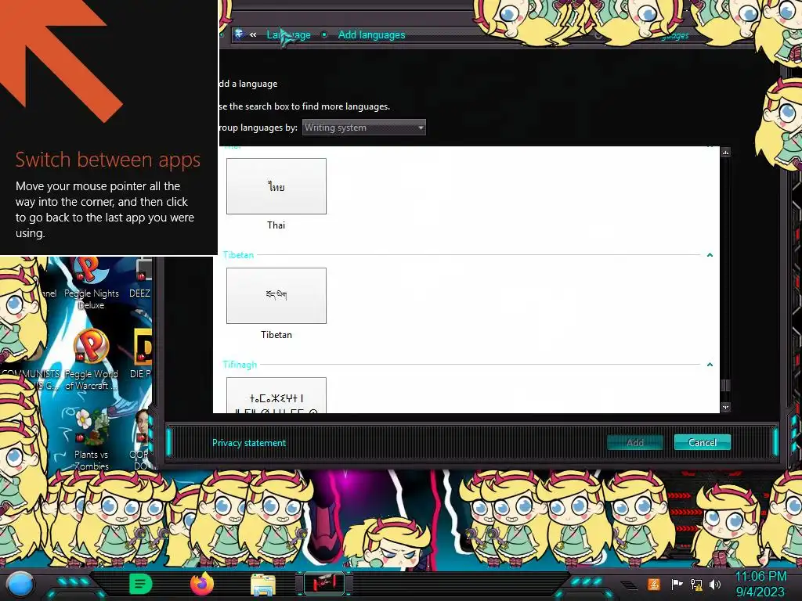
Task: Click scroll down arrow of language list
Action: point(725,407)
